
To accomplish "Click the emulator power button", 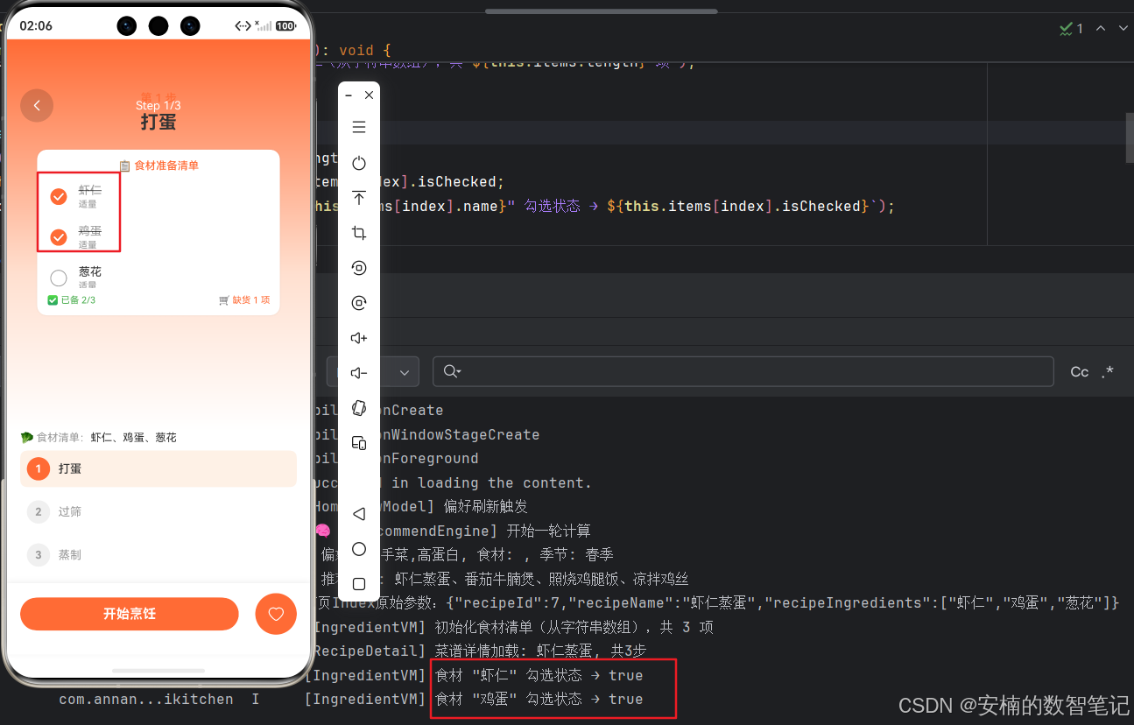I will [x=359, y=163].
